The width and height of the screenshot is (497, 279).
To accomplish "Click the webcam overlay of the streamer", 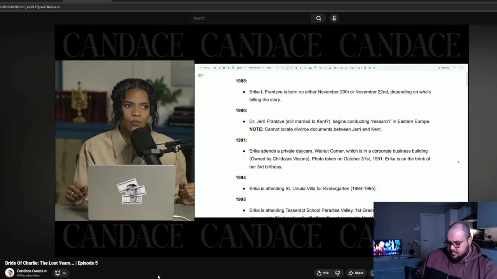I will [x=435, y=240].
